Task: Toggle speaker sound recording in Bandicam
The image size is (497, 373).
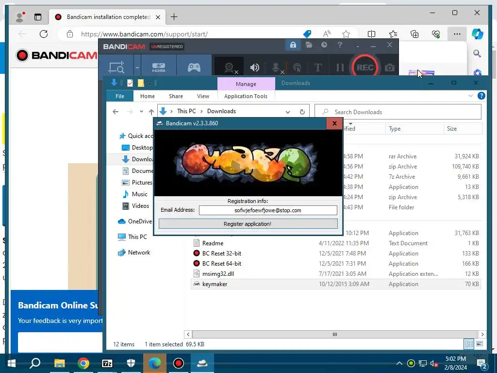Action: pyautogui.click(x=254, y=67)
